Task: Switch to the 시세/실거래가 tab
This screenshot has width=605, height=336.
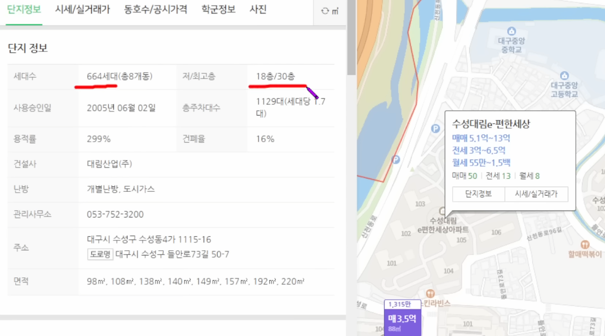Action: (82, 10)
